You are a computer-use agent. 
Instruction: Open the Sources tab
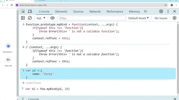78,12
